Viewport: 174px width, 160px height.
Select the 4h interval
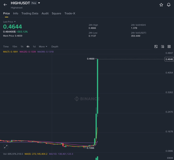pyautogui.click(x=28, y=47)
